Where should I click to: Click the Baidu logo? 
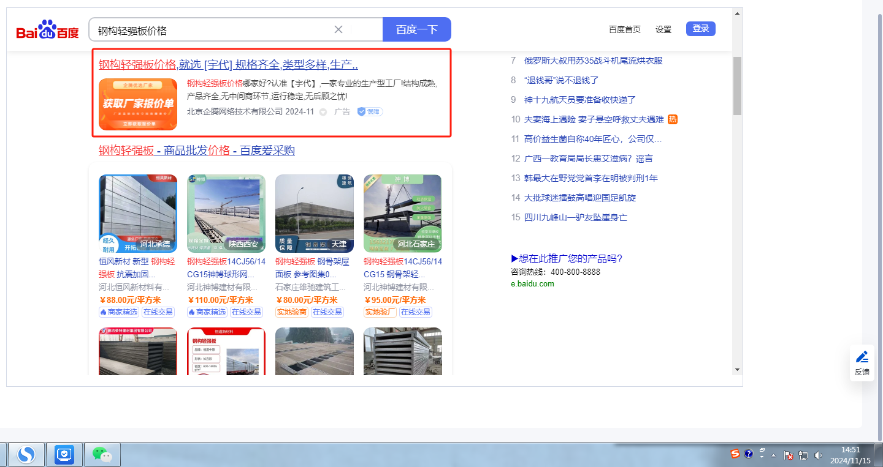[x=47, y=29]
